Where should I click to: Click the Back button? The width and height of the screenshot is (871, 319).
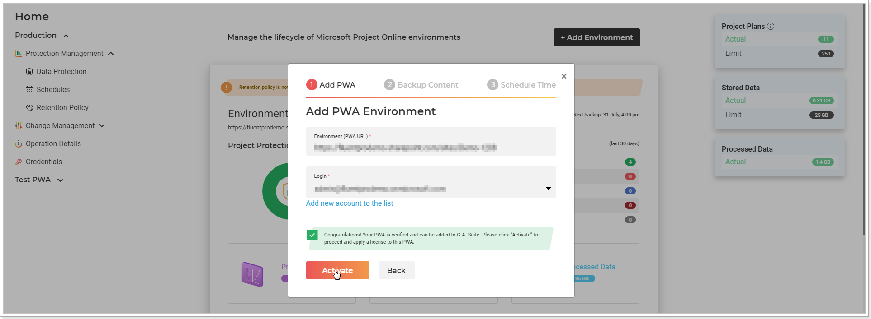[x=396, y=270]
